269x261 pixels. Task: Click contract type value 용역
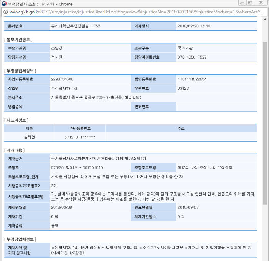click(55, 226)
